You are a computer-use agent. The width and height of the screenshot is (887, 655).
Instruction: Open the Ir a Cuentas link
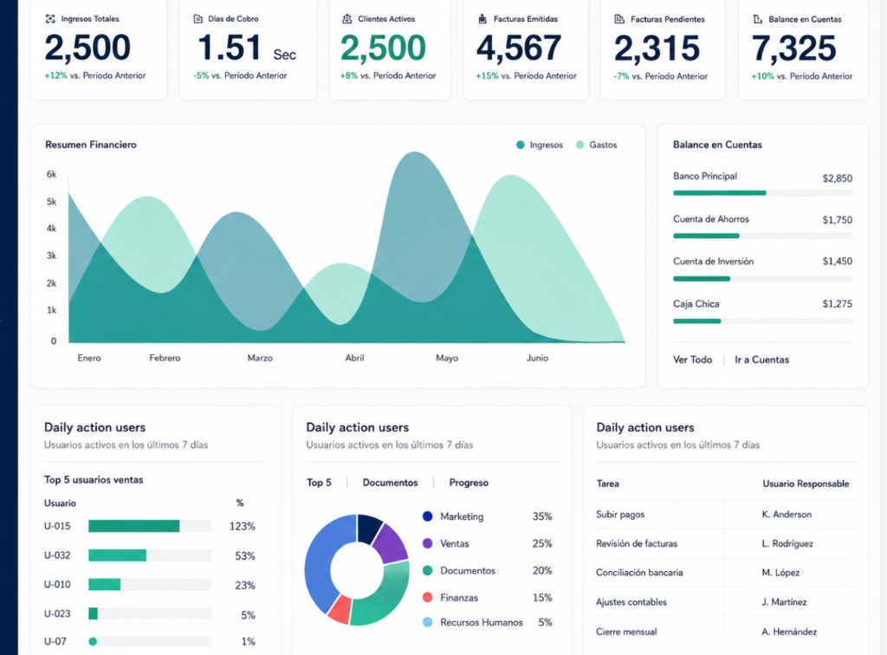(761, 360)
